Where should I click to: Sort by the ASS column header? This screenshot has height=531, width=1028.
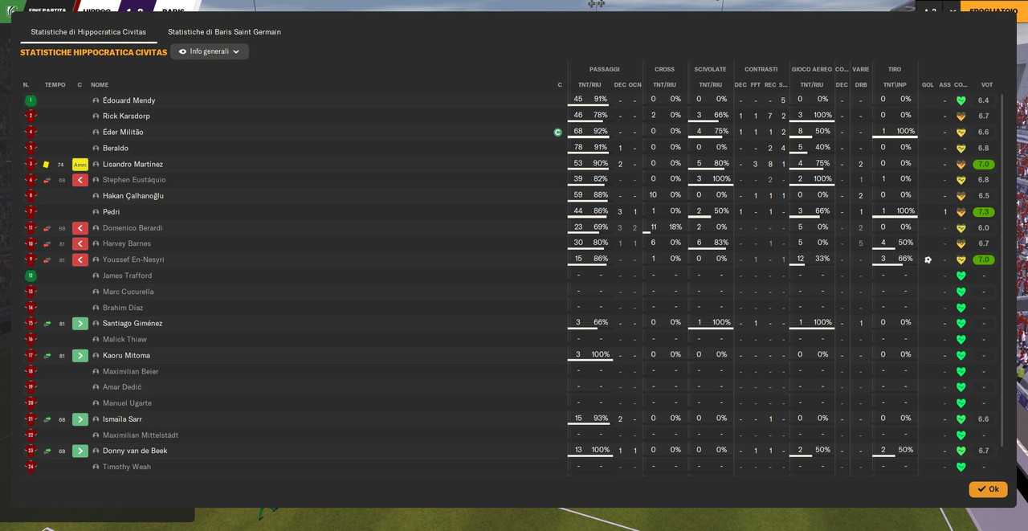coord(945,85)
